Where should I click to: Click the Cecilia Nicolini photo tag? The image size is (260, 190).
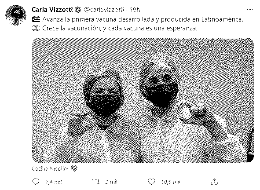click(x=50, y=169)
